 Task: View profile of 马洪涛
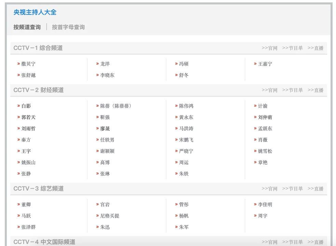click(x=186, y=128)
